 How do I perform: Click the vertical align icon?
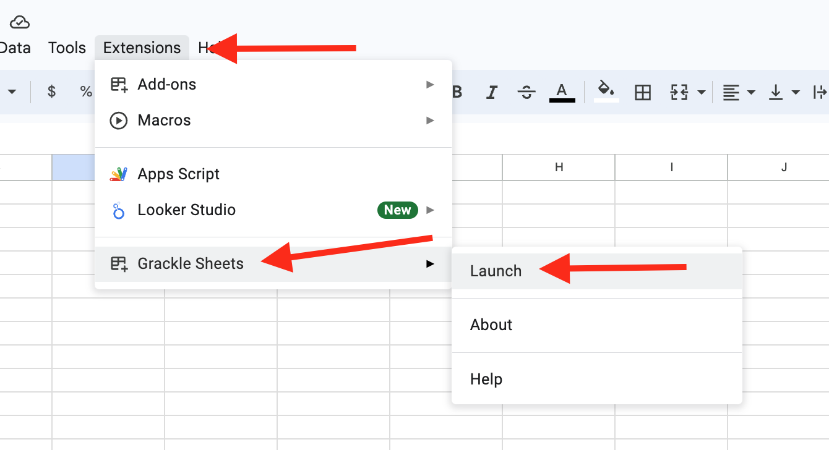pyautogui.click(x=775, y=92)
